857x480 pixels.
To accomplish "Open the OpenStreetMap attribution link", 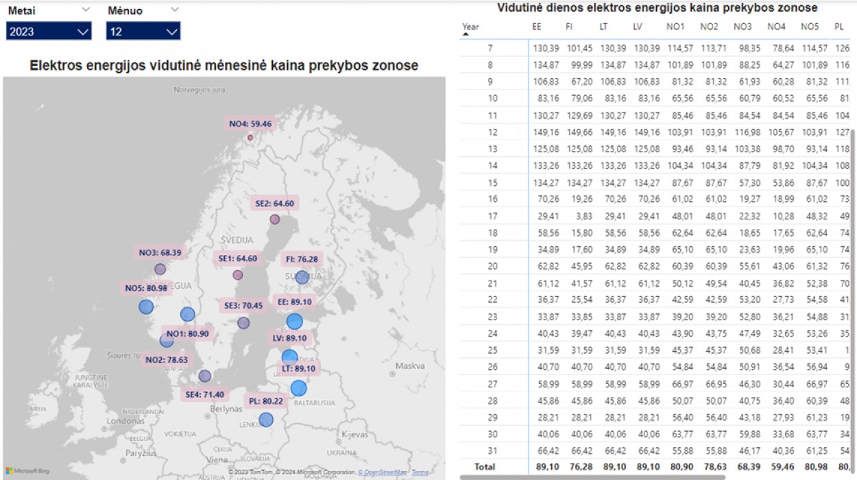I will 383,472.
